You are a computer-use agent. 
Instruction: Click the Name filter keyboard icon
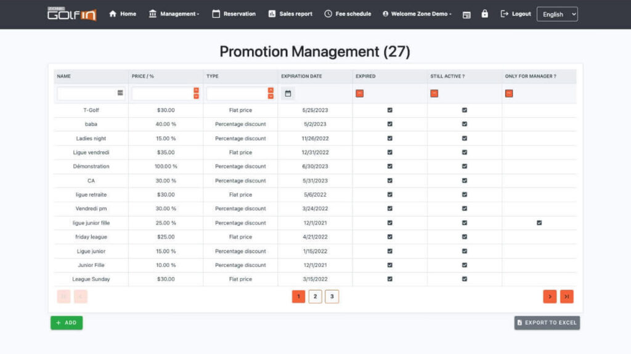(x=120, y=93)
